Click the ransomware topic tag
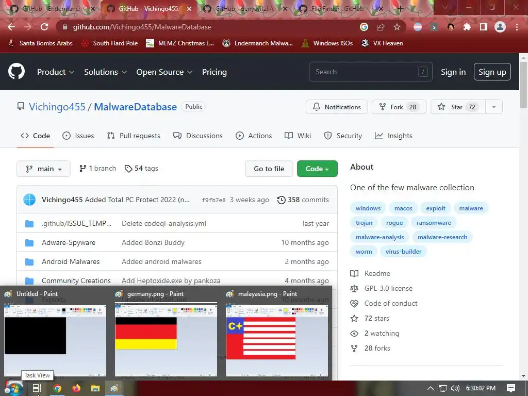Image resolution: width=528 pixels, height=396 pixels. click(434, 223)
